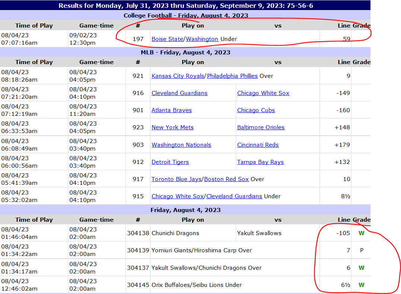Click the 11:20am game-time for Atlanta Braves
The image size is (401, 294).
(82, 114)
